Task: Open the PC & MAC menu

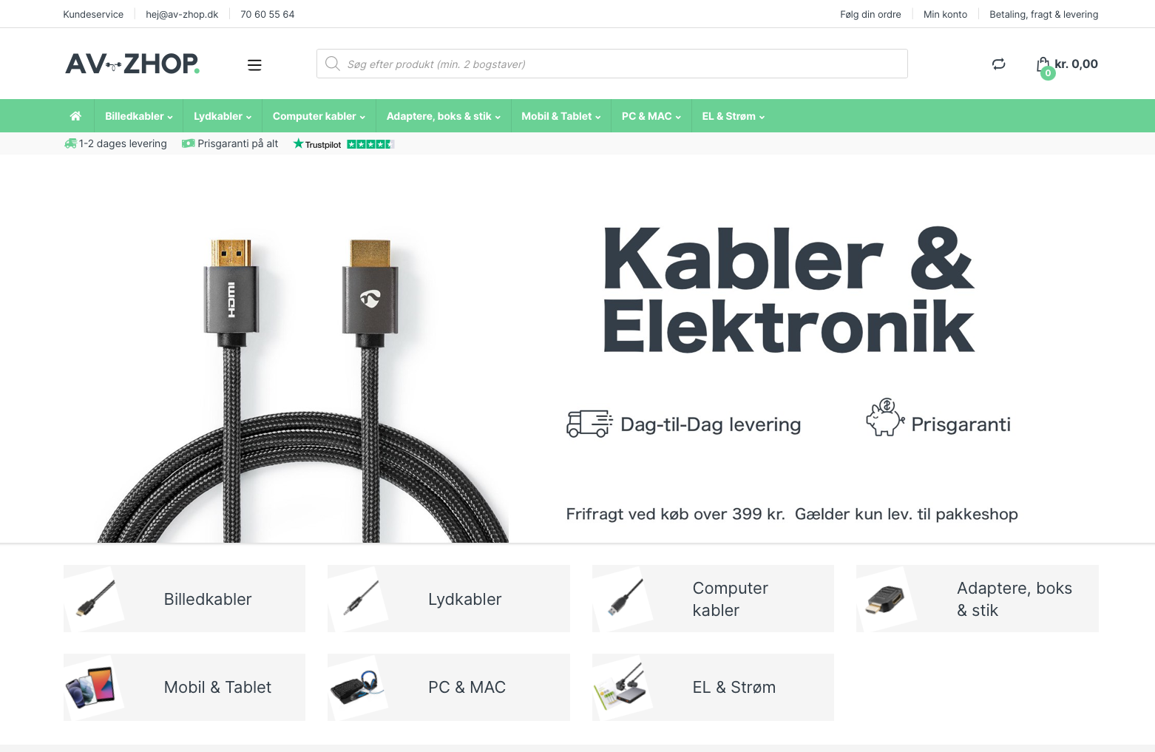Action: click(x=651, y=116)
